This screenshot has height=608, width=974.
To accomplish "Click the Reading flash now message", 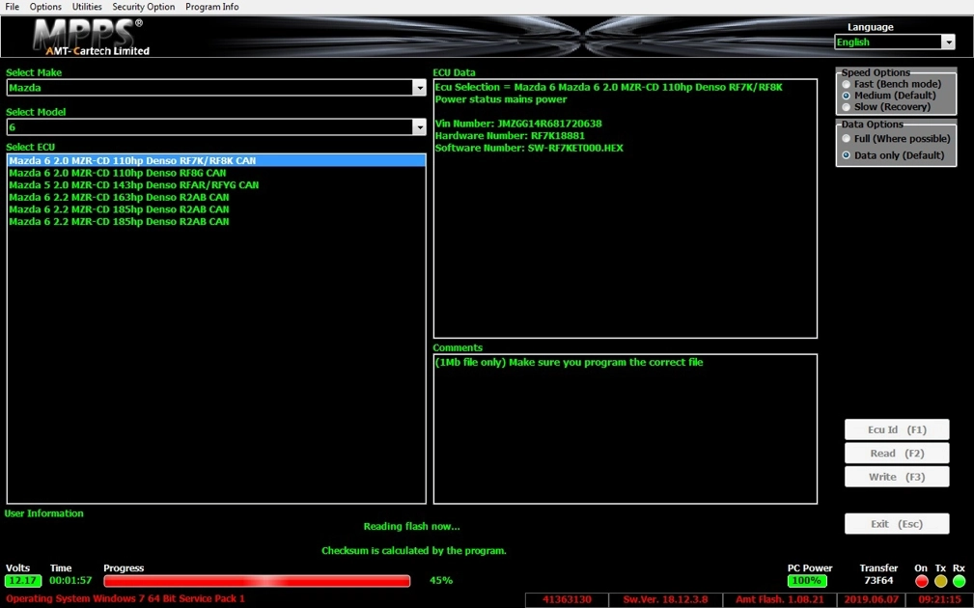I will click(x=411, y=527).
